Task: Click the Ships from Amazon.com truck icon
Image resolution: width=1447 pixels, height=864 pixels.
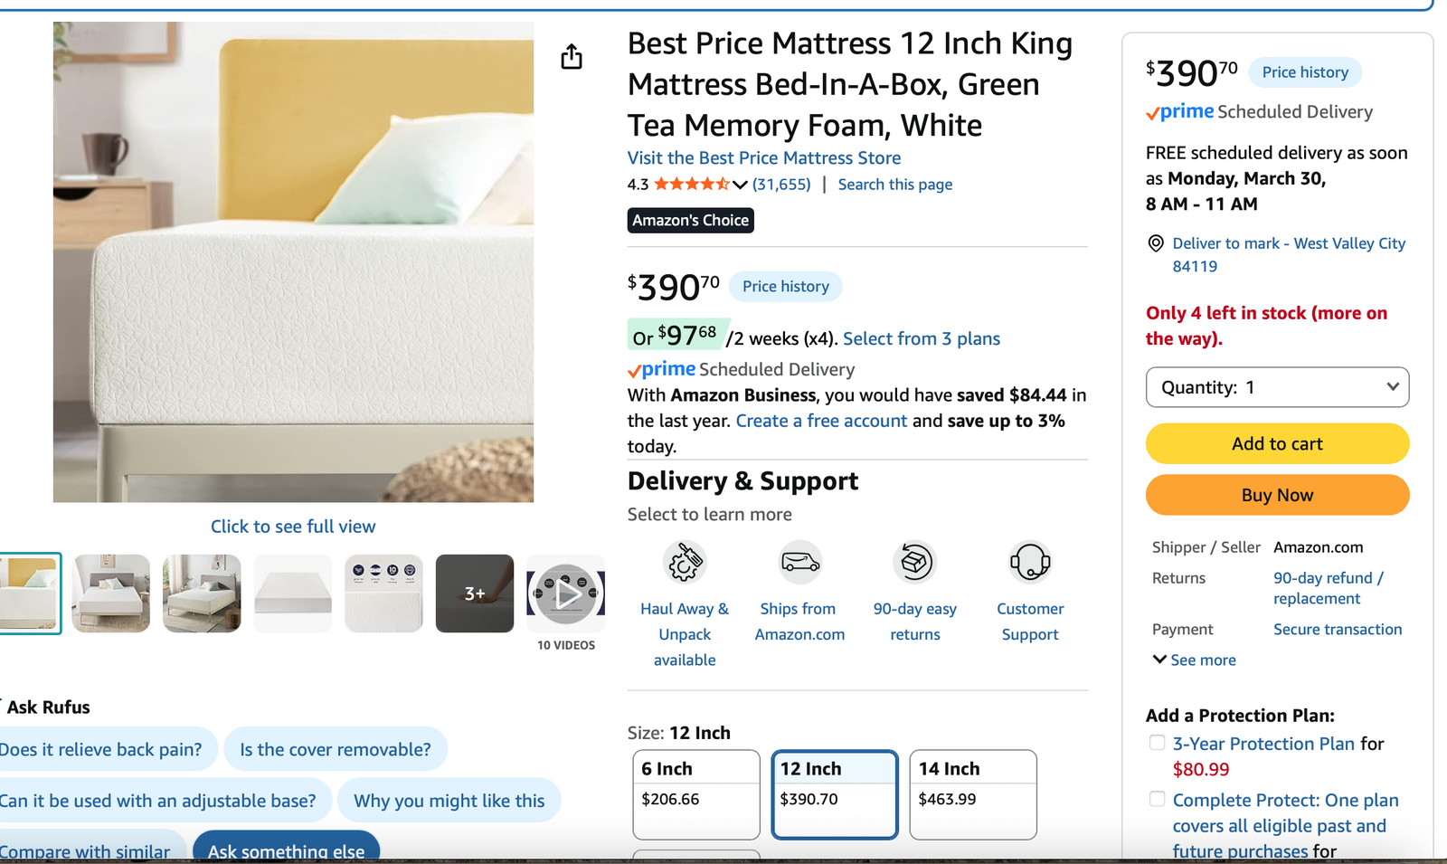Action: 799,562
